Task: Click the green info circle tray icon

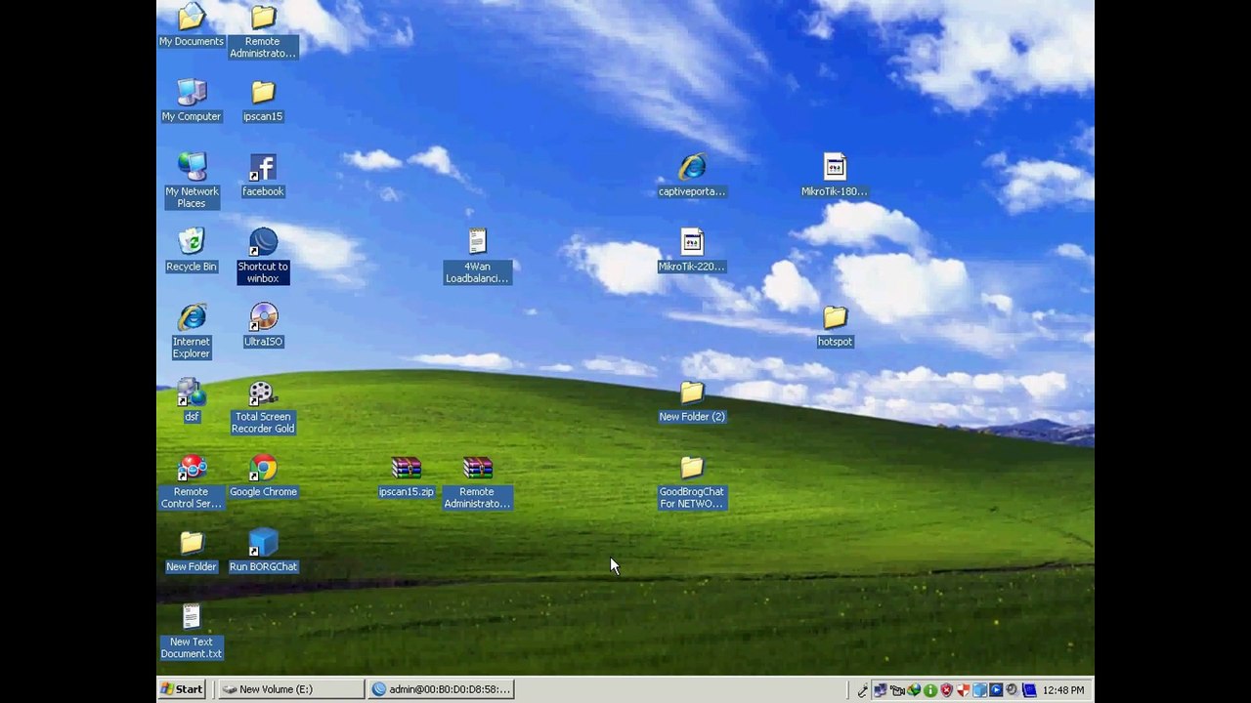Action: (x=929, y=690)
